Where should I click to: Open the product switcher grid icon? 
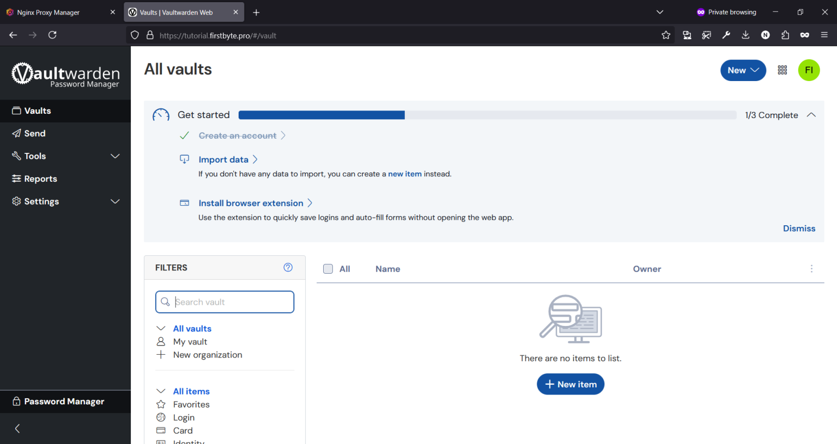point(782,70)
